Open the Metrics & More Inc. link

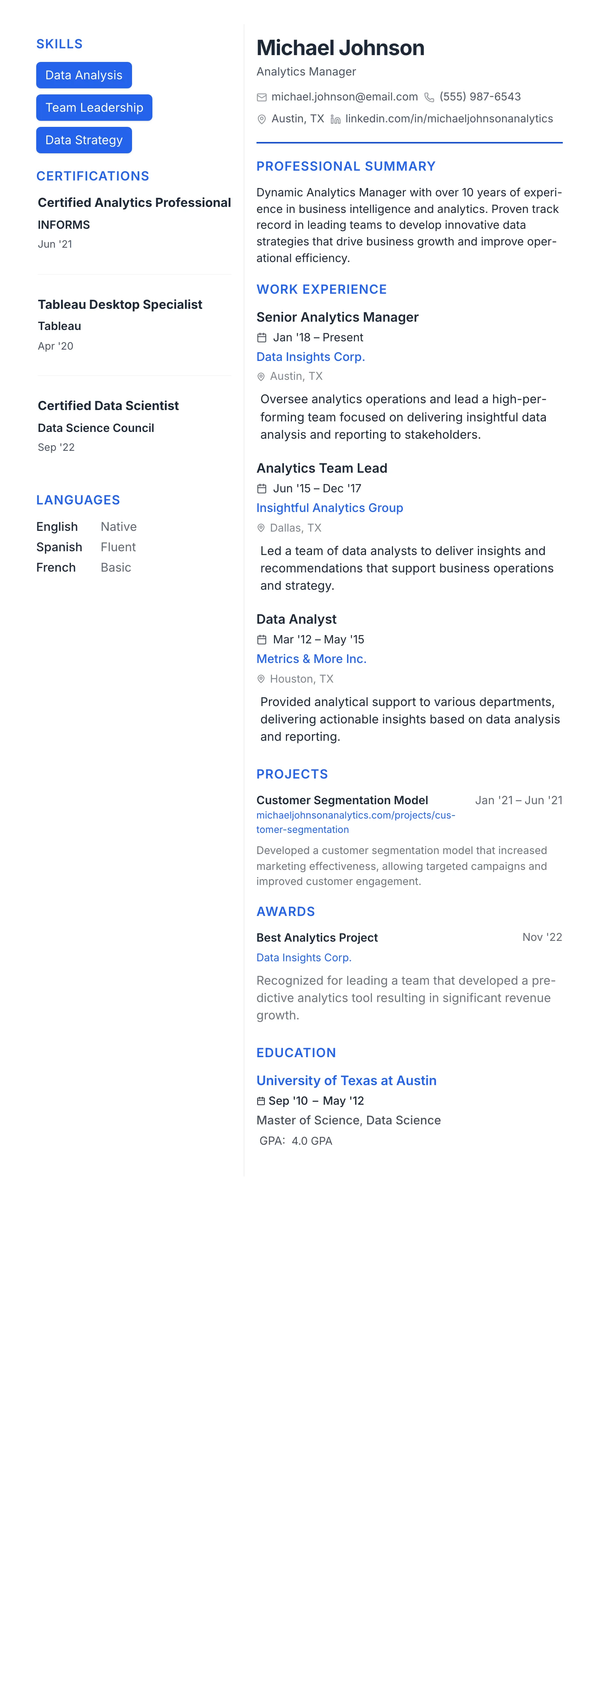(x=311, y=659)
